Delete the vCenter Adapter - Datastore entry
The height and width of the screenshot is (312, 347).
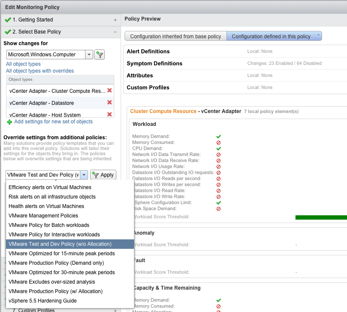[x=110, y=103]
